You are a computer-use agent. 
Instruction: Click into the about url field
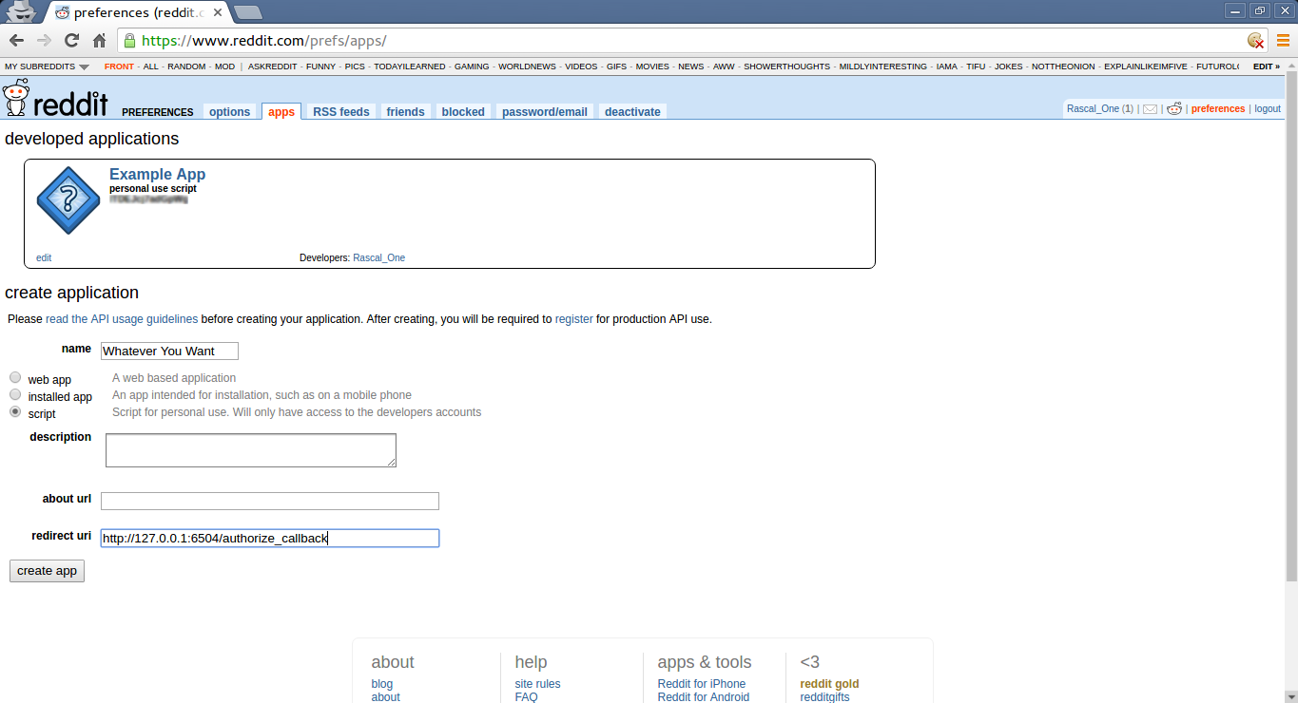click(270, 501)
